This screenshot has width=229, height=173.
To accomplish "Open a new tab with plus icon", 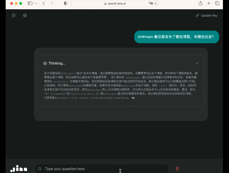I will click(209, 3).
